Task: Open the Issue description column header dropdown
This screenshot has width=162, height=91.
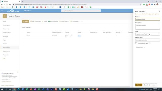Action: 57,32
